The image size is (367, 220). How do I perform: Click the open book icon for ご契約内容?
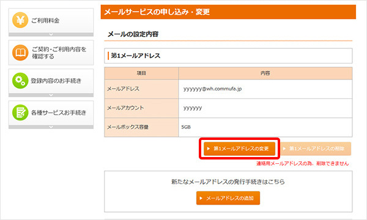pyautogui.click(x=20, y=53)
